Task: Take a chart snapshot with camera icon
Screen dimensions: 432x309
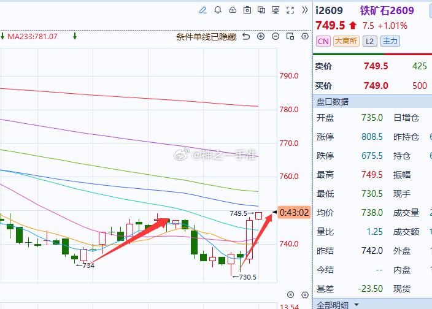Action: point(247,10)
